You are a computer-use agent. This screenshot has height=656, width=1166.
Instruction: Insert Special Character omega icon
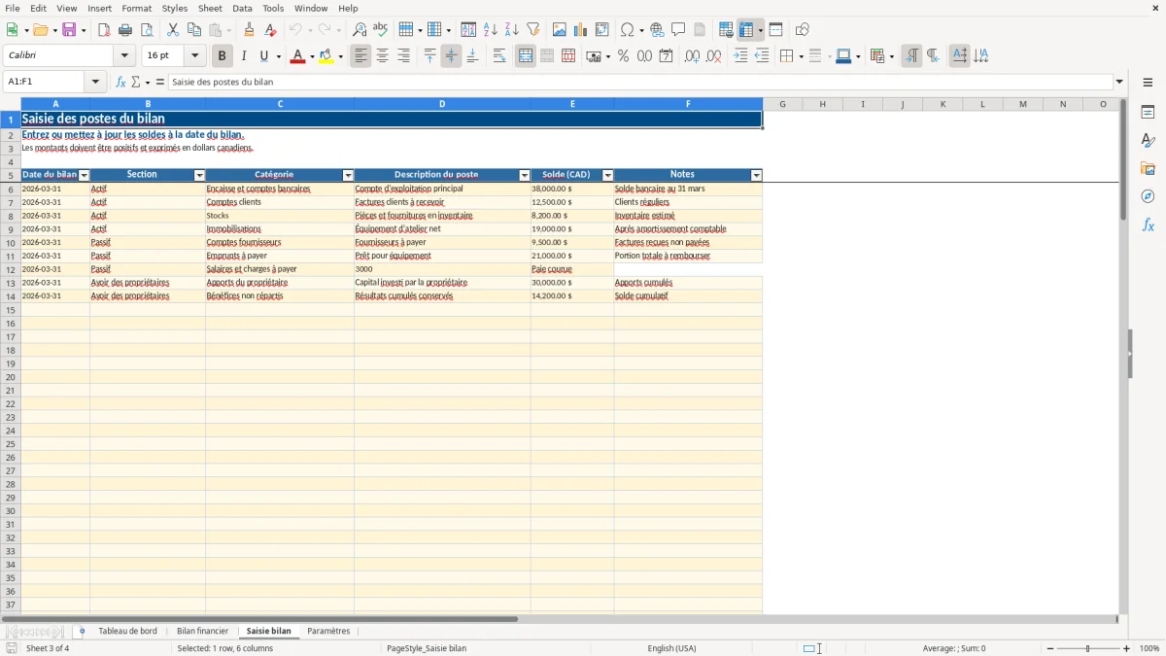[x=628, y=30]
